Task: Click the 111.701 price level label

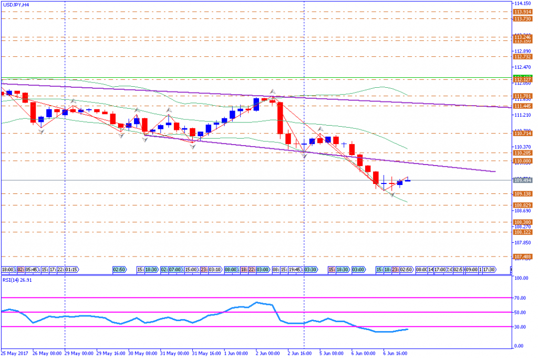Action: click(x=521, y=96)
